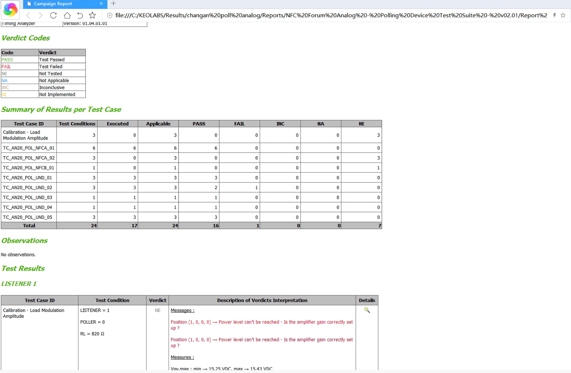Close the Campaign Report tab
This screenshot has height=373, width=571.
[101, 3]
